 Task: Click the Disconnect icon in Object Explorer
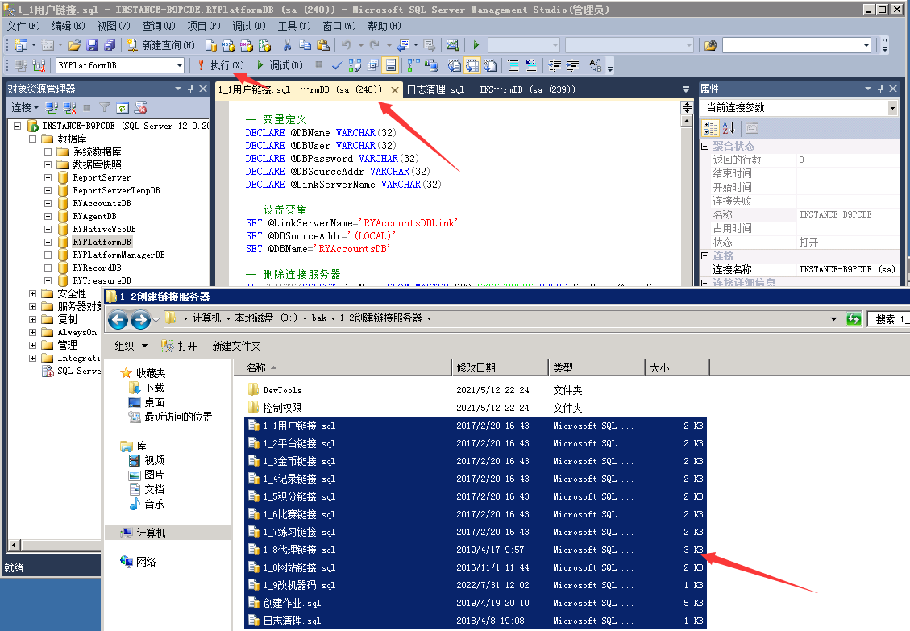click(69, 107)
